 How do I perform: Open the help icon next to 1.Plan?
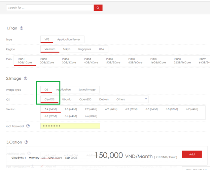click(x=22, y=28)
